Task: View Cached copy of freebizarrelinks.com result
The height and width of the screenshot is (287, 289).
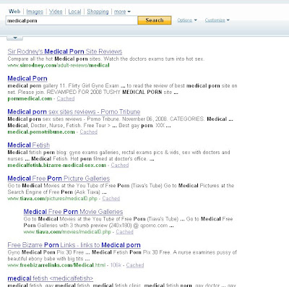Action: coord(135,265)
